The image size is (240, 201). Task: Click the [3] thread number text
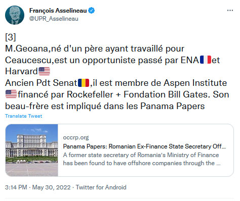pyautogui.click(x=11, y=37)
